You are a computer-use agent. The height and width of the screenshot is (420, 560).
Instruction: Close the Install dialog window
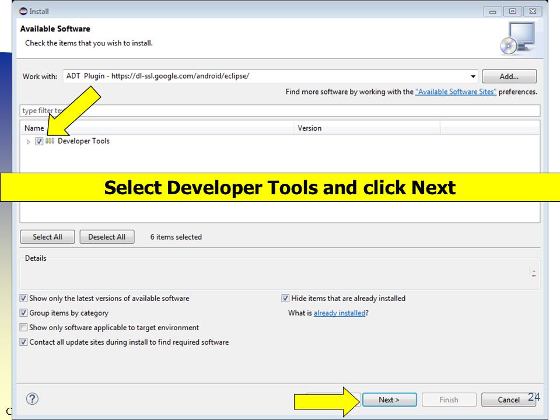pos(533,12)
